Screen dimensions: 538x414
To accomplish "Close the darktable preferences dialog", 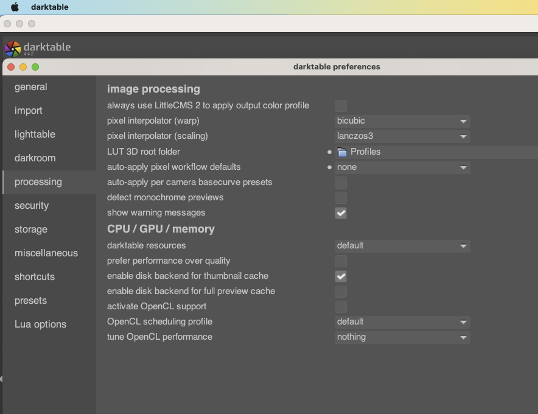I will point(10,67).
